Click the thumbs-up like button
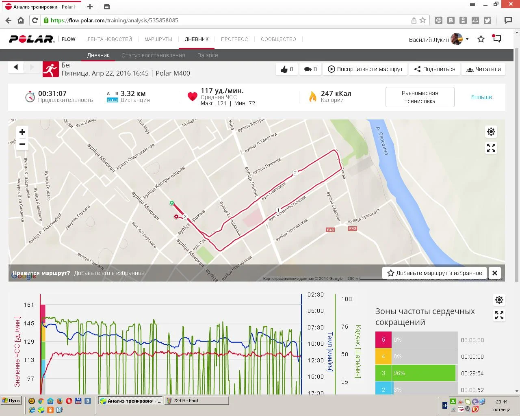 pos(287,69)
